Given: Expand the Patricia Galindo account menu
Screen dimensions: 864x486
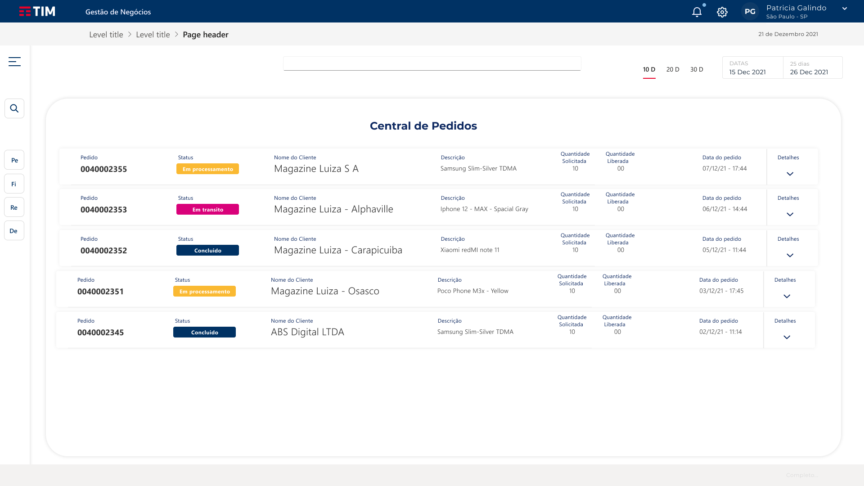Looking at the screenshot, I should pos(845,9).
